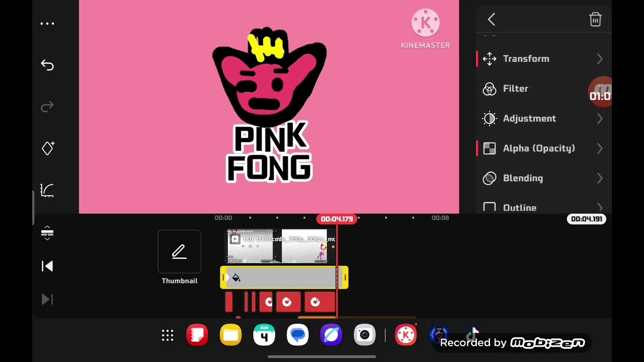Click the 00:00 mark on timeline ruler
The image size is (644, 362).
tap(223, 218)
